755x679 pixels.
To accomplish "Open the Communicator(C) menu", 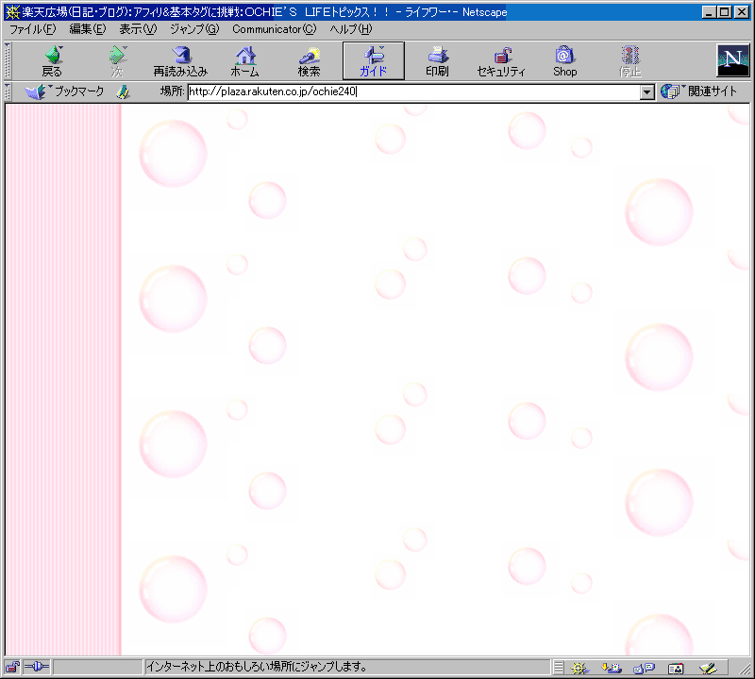I will (275, 29).
